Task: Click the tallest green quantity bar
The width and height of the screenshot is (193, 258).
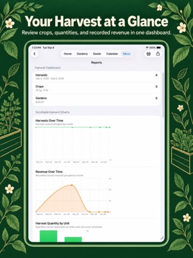Action: [49, 236]
